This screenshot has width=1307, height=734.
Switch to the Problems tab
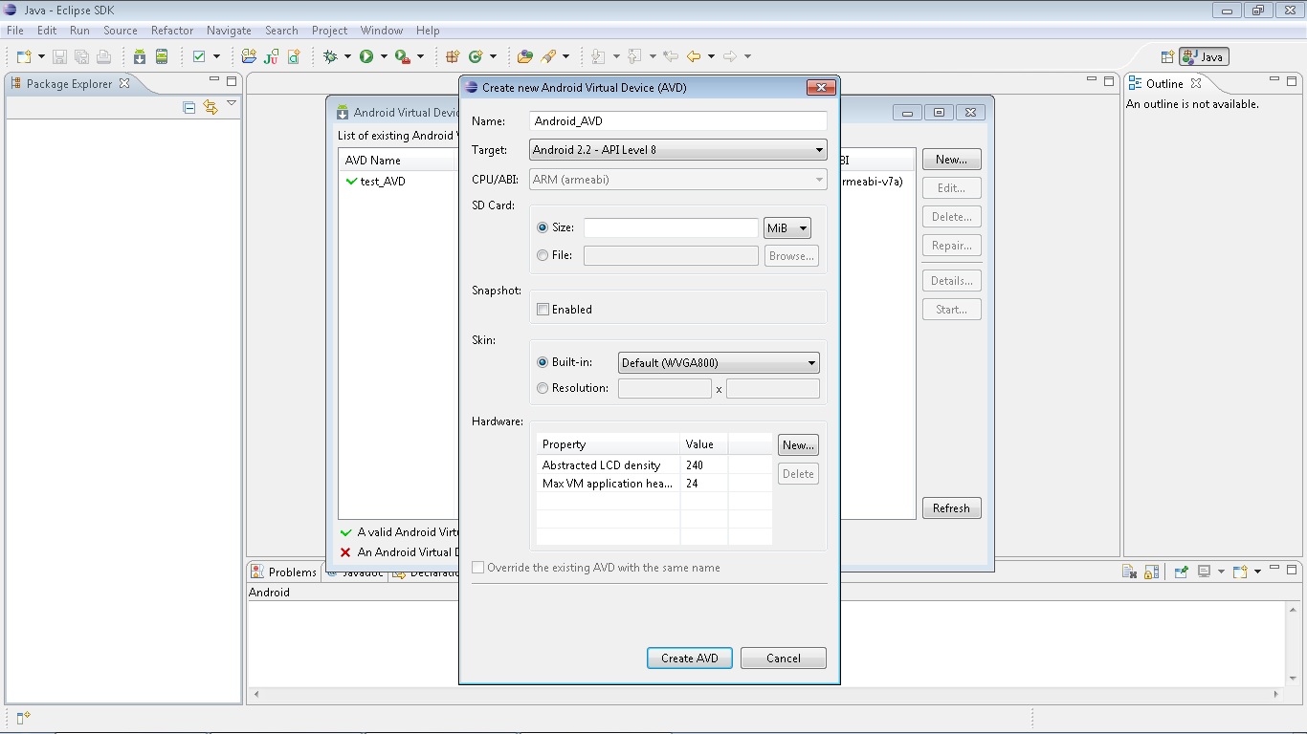(x=284, y=572)
